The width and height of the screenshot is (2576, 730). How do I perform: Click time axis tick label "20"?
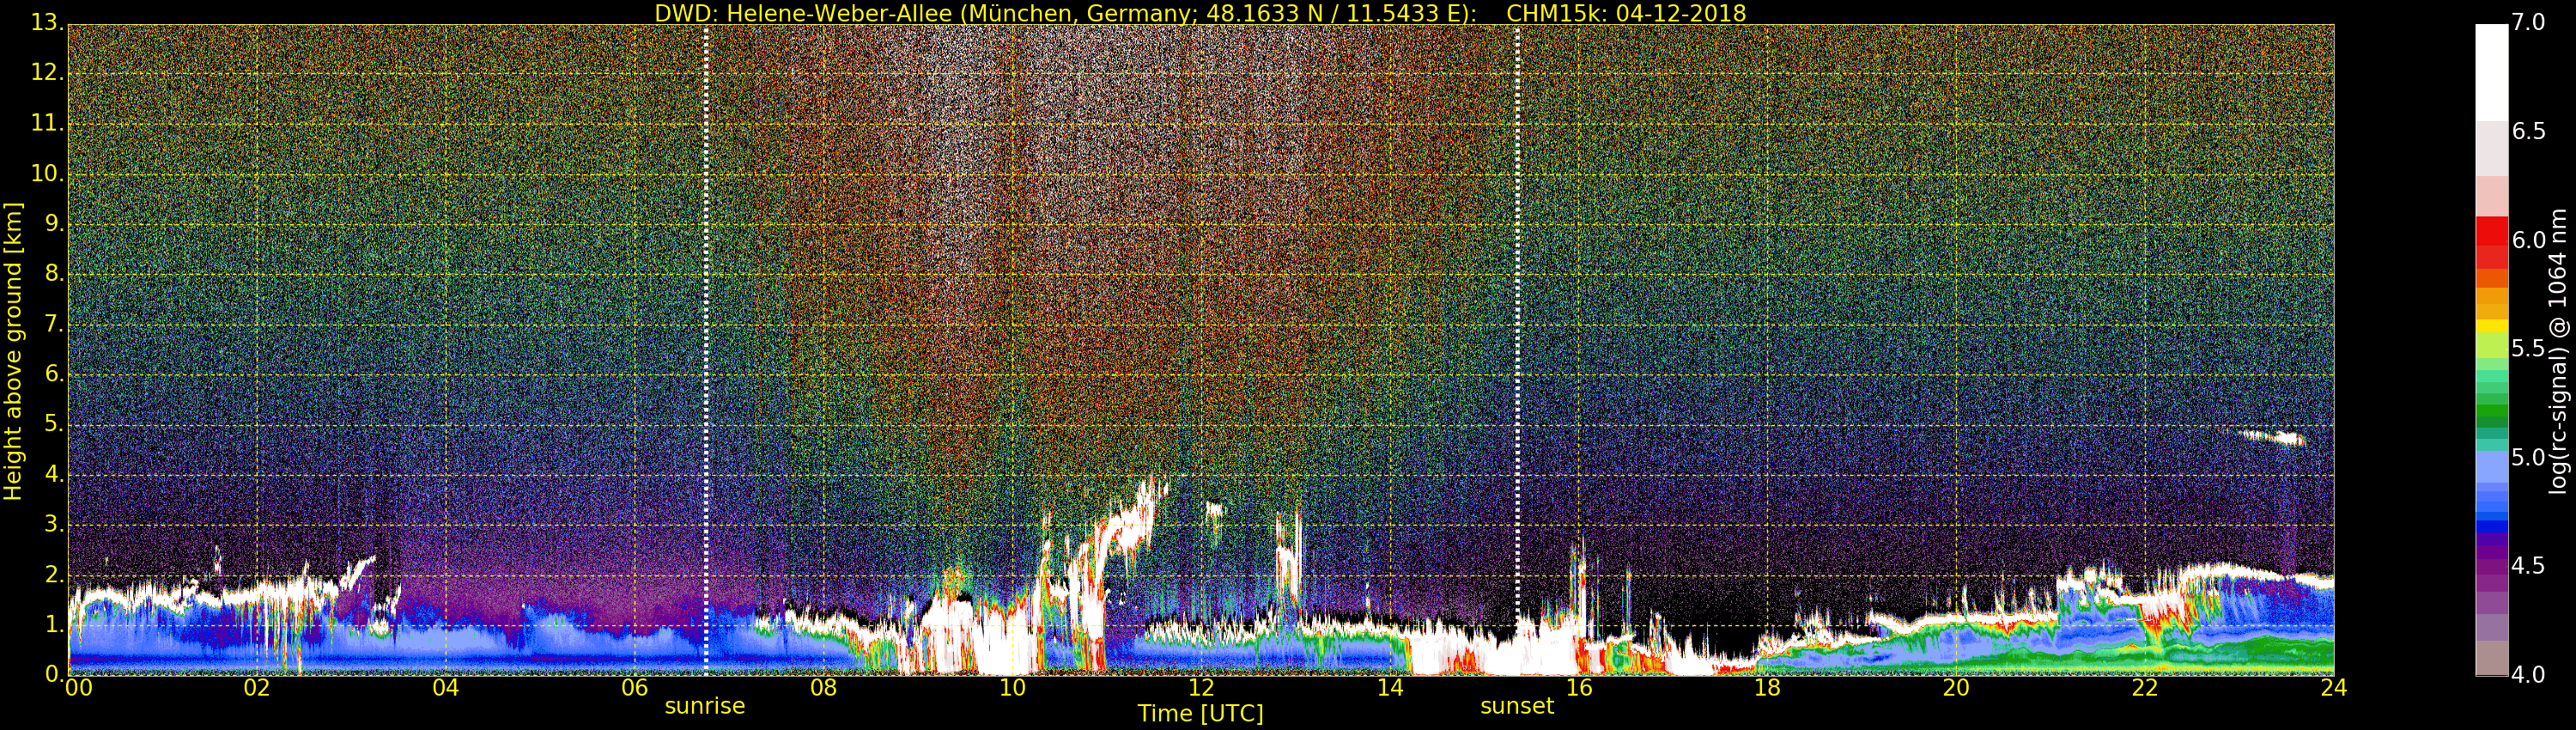point(1957,687)
